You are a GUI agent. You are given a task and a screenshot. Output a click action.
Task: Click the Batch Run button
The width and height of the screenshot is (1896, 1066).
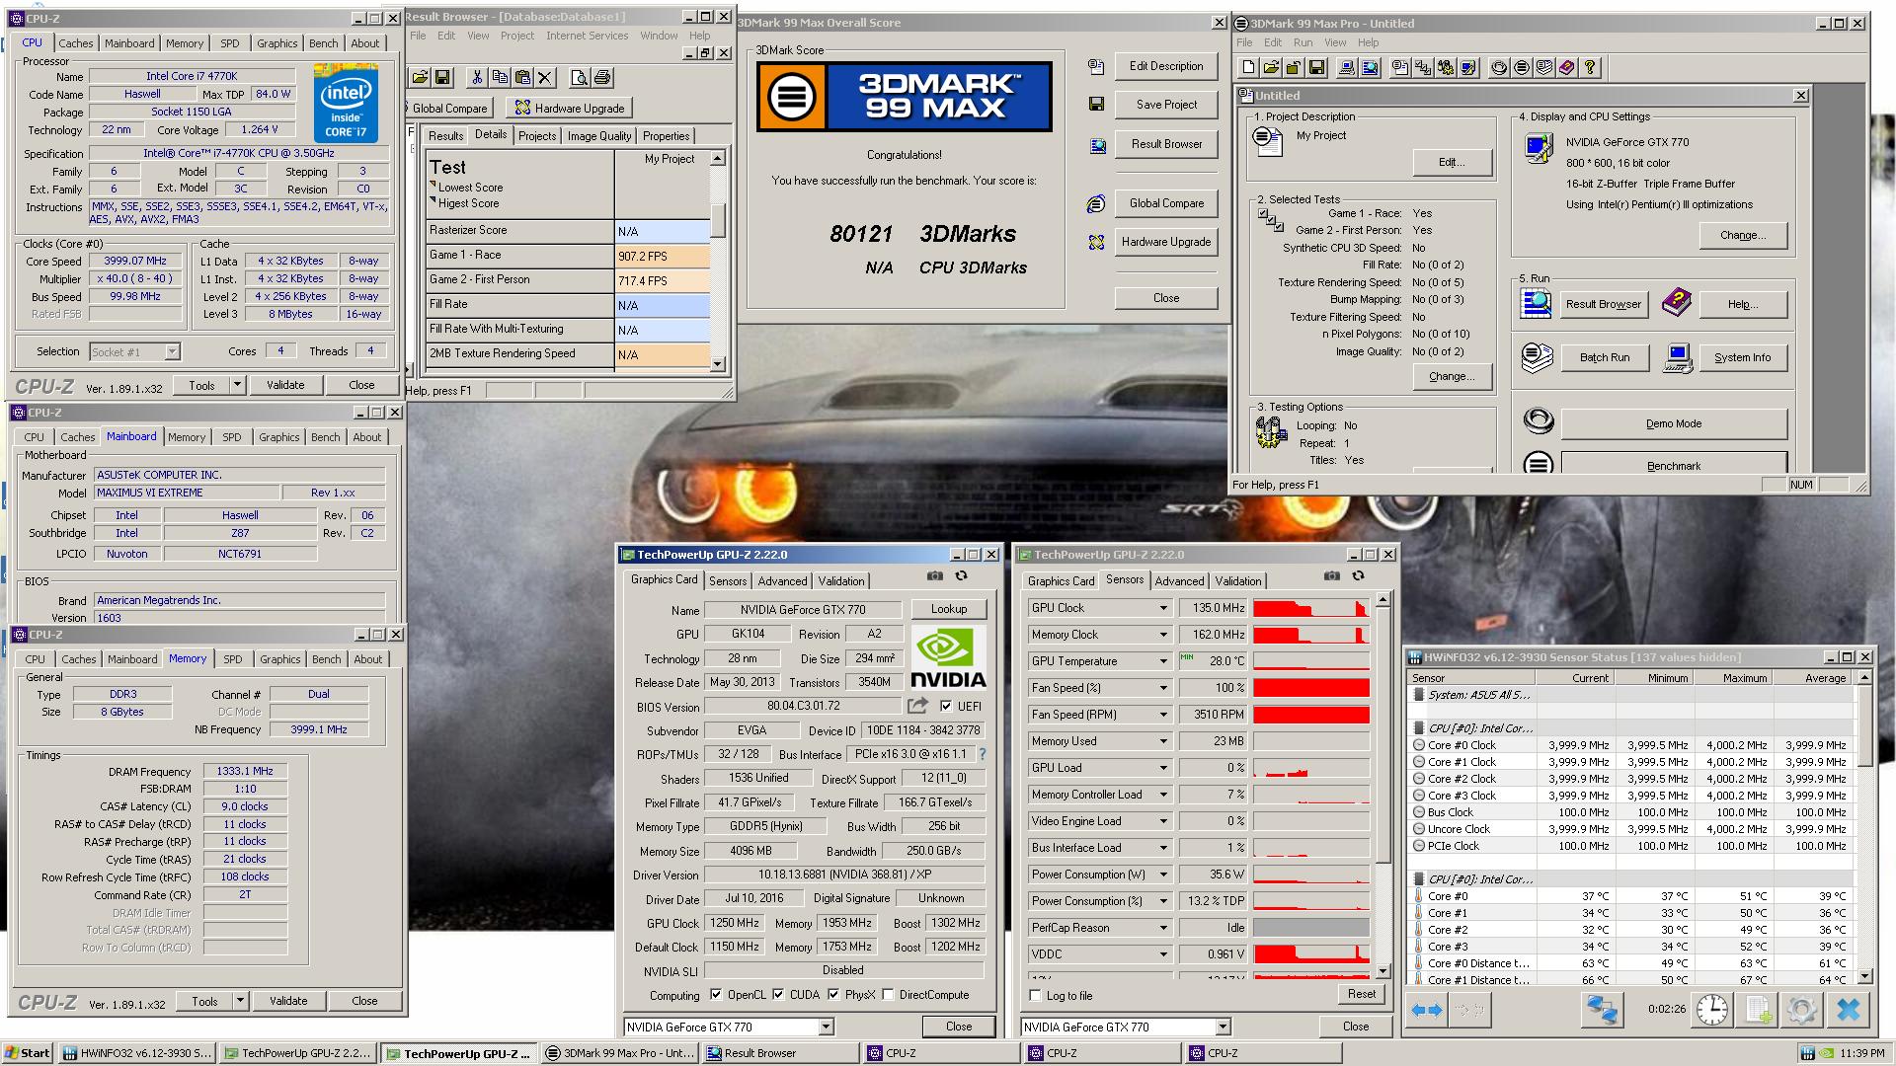(x=1605, y=357)
